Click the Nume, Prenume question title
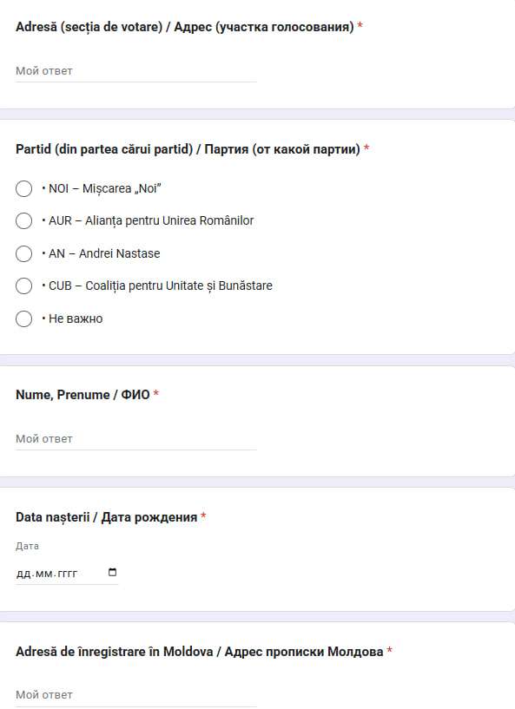The image size is (515, 709). coord(83,395)
